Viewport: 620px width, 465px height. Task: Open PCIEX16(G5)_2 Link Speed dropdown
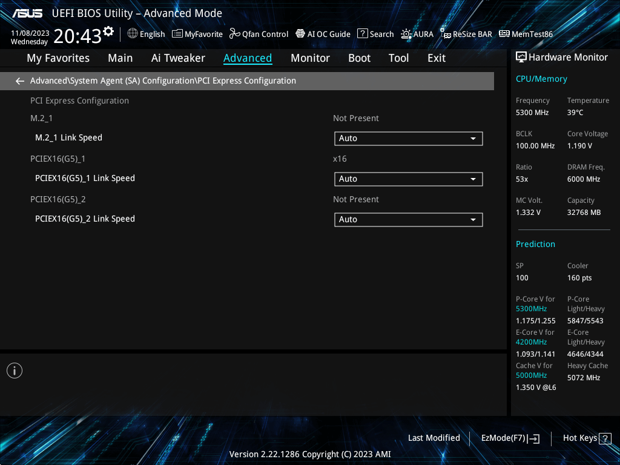point(409,219)
